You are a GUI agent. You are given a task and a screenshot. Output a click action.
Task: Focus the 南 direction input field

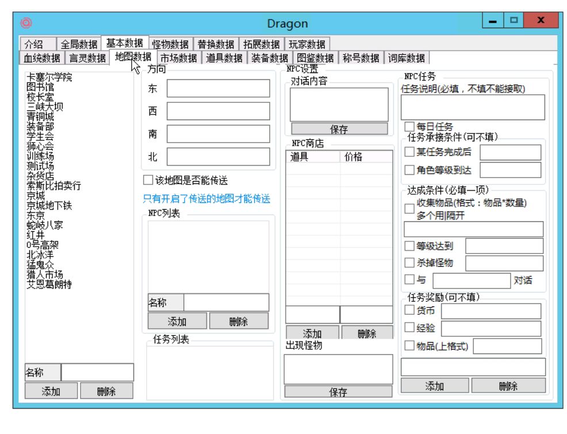(x=218, y=134)
